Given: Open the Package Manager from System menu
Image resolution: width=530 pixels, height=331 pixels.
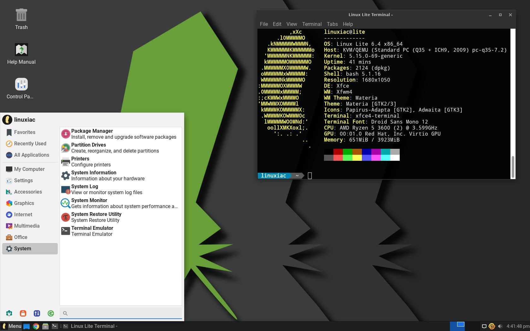Looking at the screenshot, I should coord(65,134).
